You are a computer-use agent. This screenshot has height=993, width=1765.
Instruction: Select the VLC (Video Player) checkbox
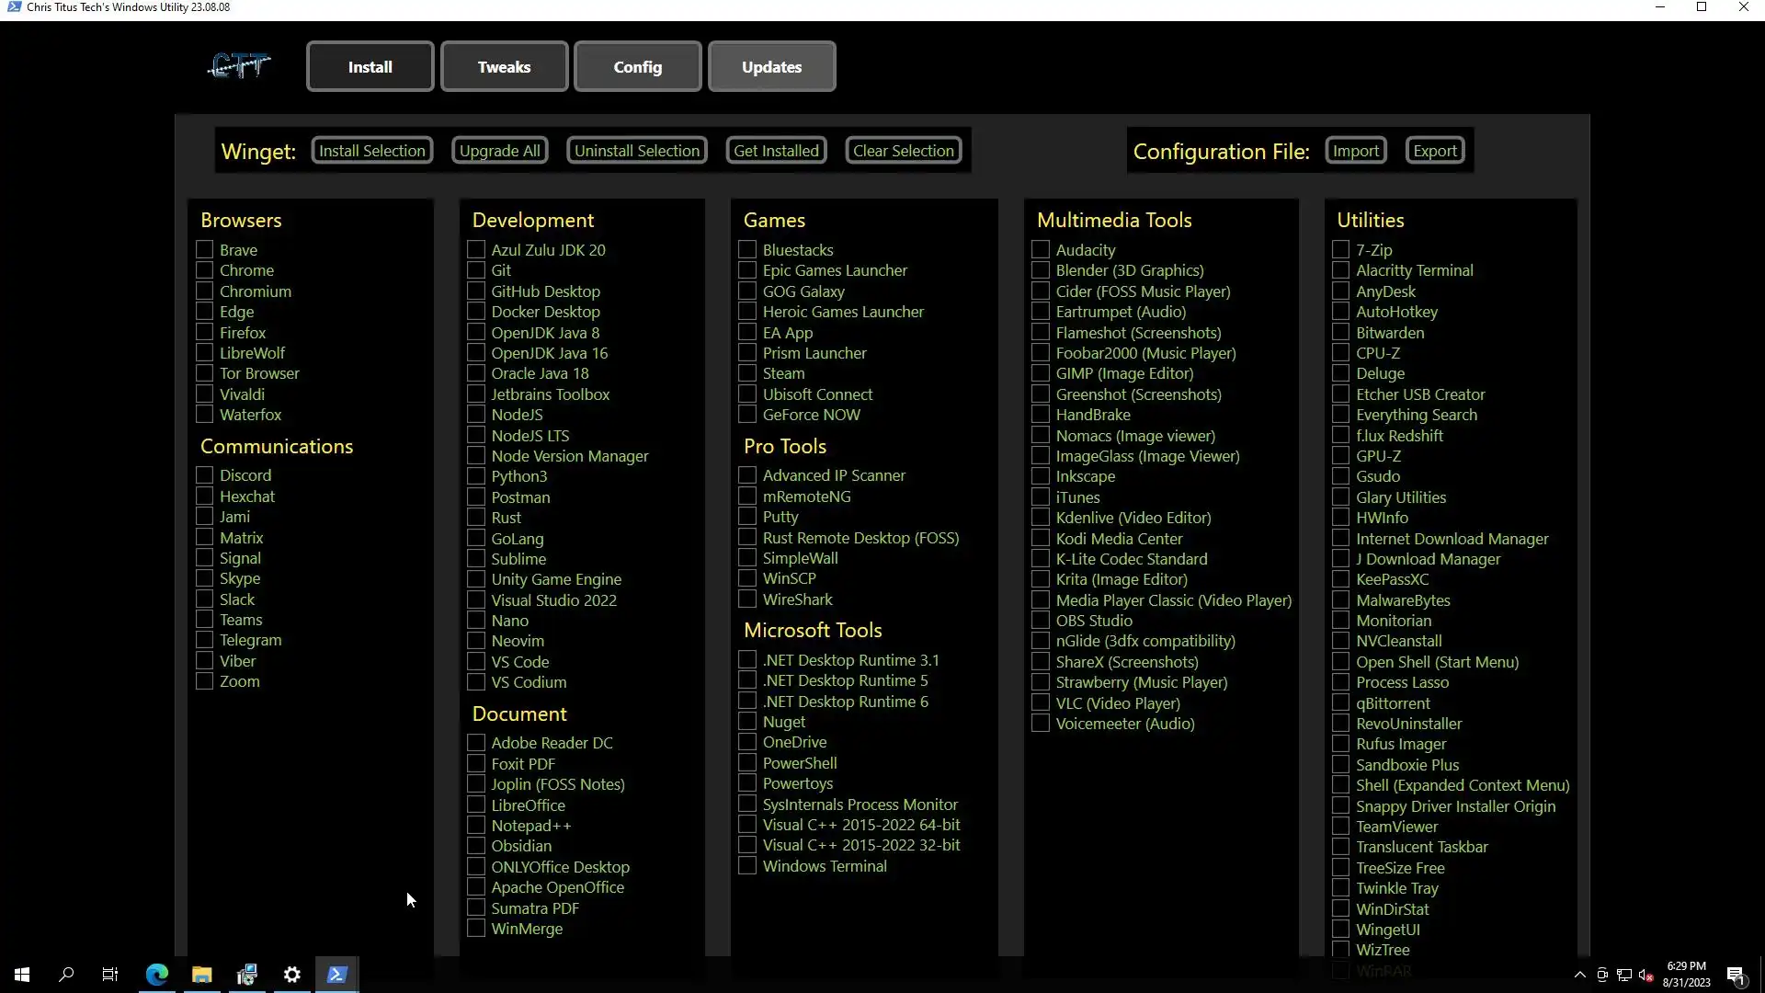pos(1041,703)
